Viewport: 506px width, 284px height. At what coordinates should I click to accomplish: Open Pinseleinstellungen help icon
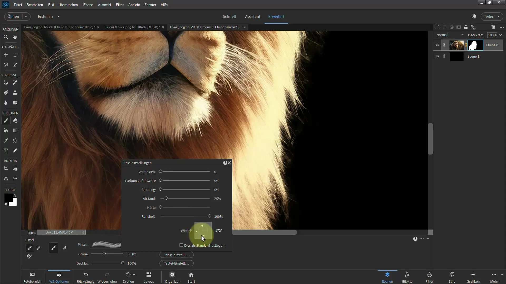click(x=225, y=163)
